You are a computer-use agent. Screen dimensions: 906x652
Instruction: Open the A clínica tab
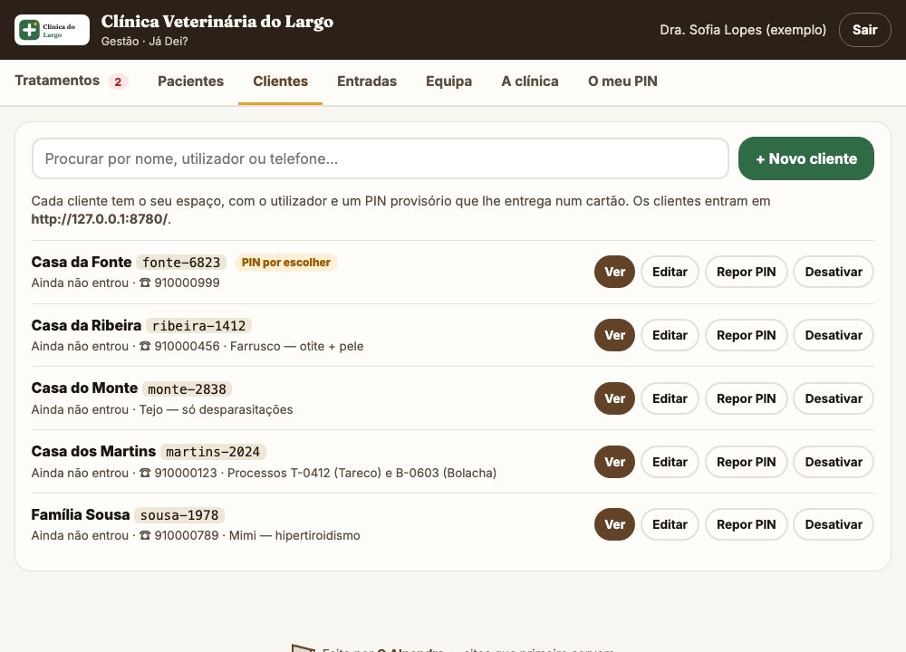pyautogui.click(x=530, y=81)
